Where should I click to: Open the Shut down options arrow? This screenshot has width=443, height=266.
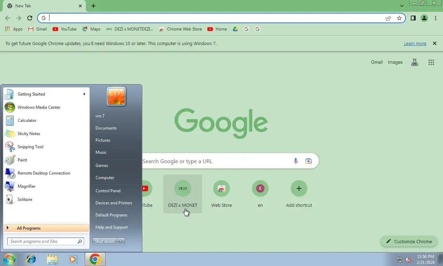[121, 241]
